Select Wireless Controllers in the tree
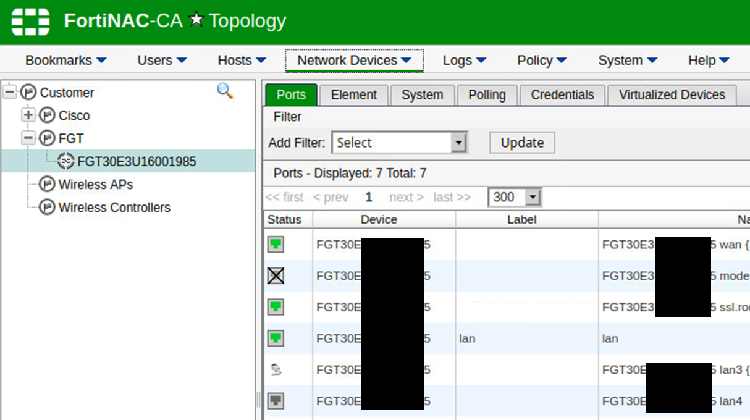Image resolution: width=750 pixels, height=420 pixels. 114,208
